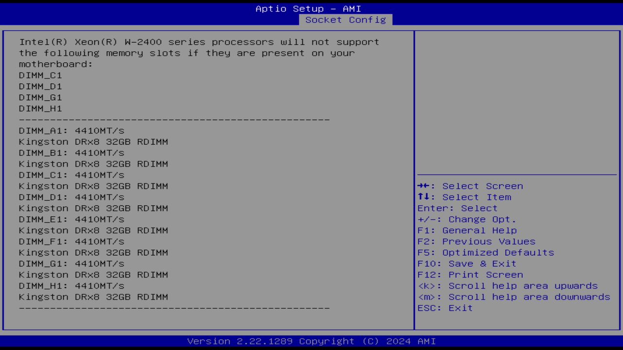Click the Aptio Setup - AMI title
This screenshot has width=623, height=350.
click(309, 9)
